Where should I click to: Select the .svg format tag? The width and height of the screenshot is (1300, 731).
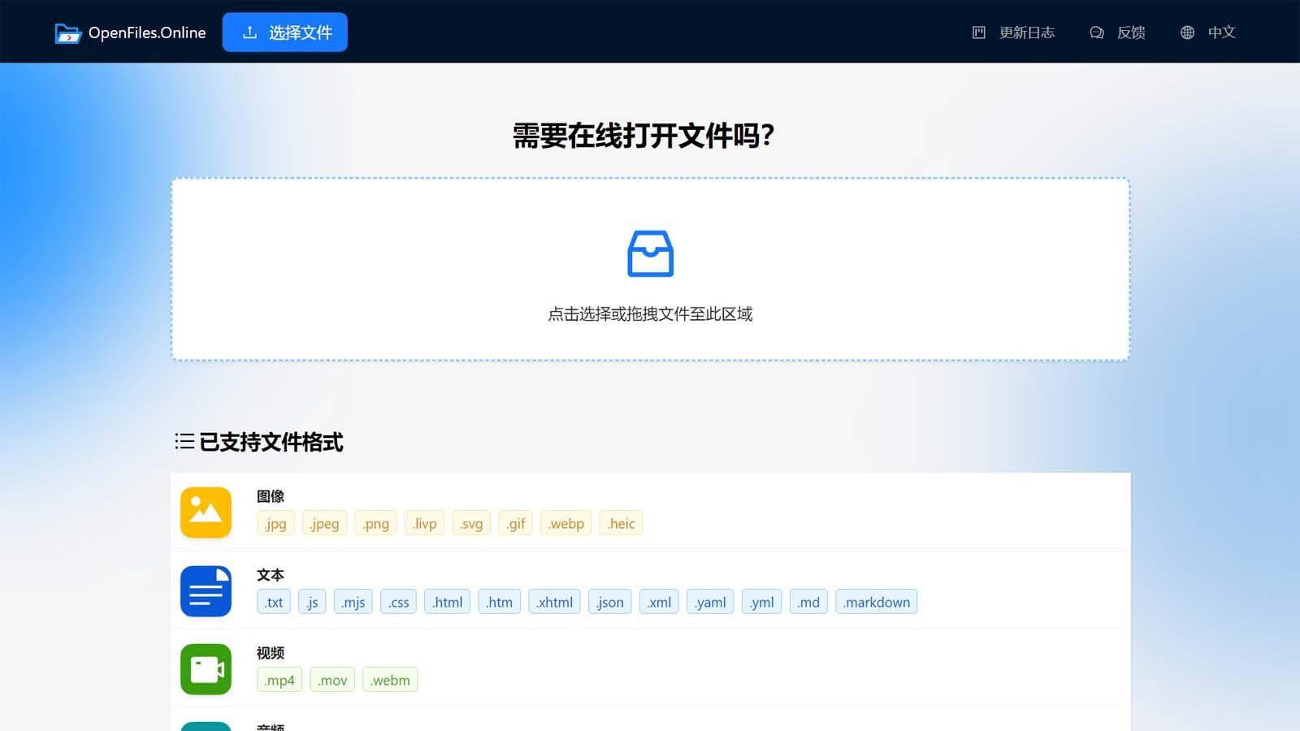point(471,523)
